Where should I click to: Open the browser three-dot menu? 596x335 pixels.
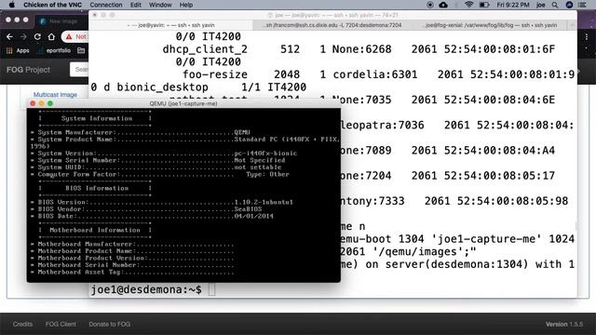pos(587,37)
